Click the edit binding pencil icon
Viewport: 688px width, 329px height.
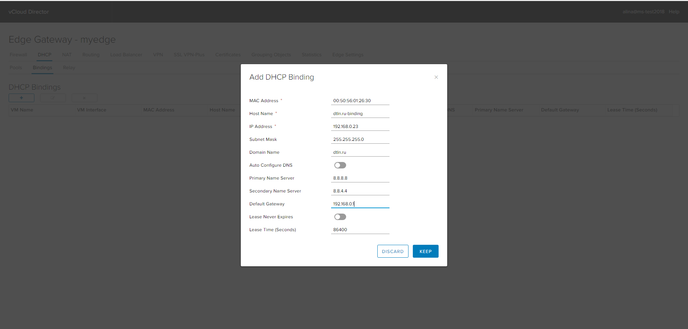53,97
